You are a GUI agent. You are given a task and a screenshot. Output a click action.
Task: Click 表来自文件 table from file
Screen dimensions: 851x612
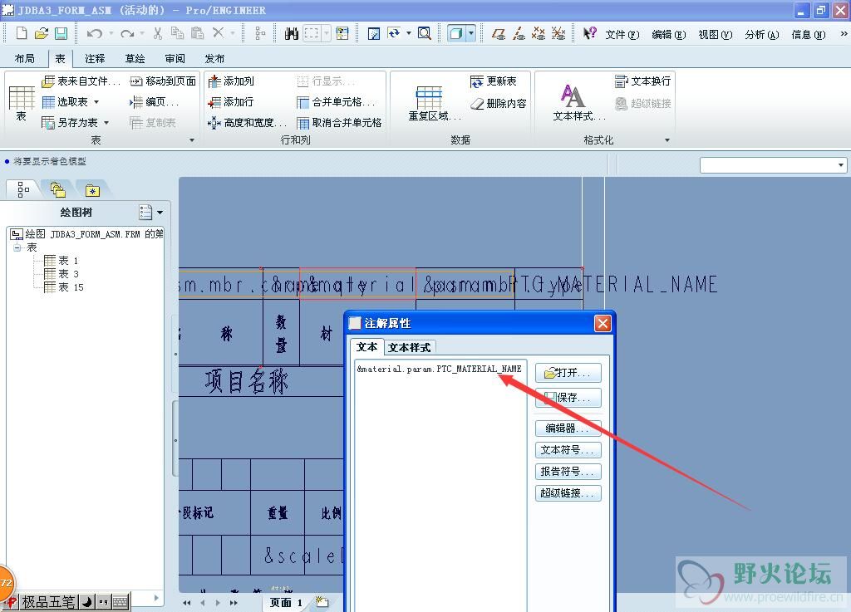point(81,81)
